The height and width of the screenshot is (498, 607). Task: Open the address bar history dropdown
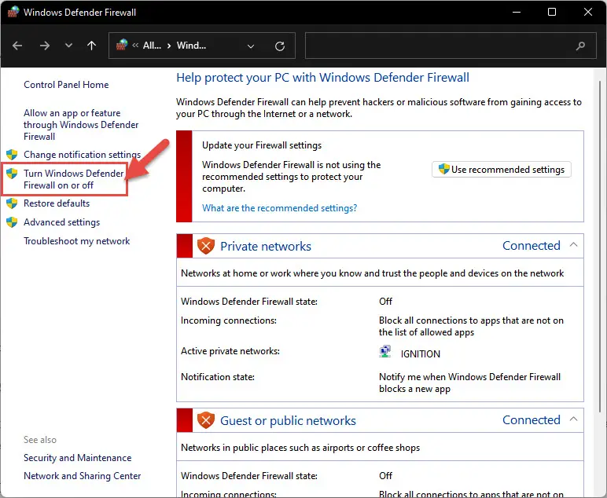click(251, 46)
